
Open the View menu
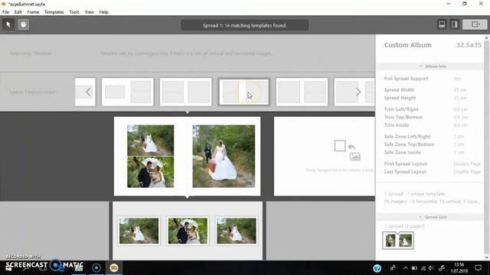(x=90, y=12)
